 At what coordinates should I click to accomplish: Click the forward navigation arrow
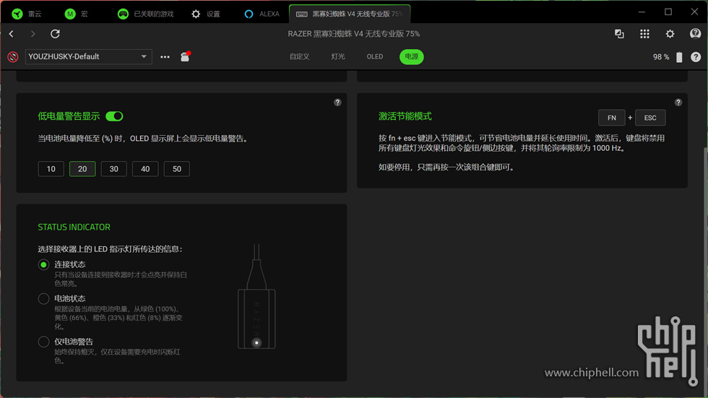(x=33, y=34)
